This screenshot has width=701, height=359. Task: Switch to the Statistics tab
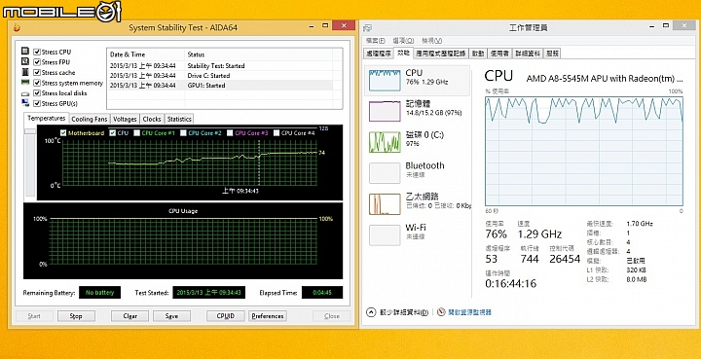179,120
